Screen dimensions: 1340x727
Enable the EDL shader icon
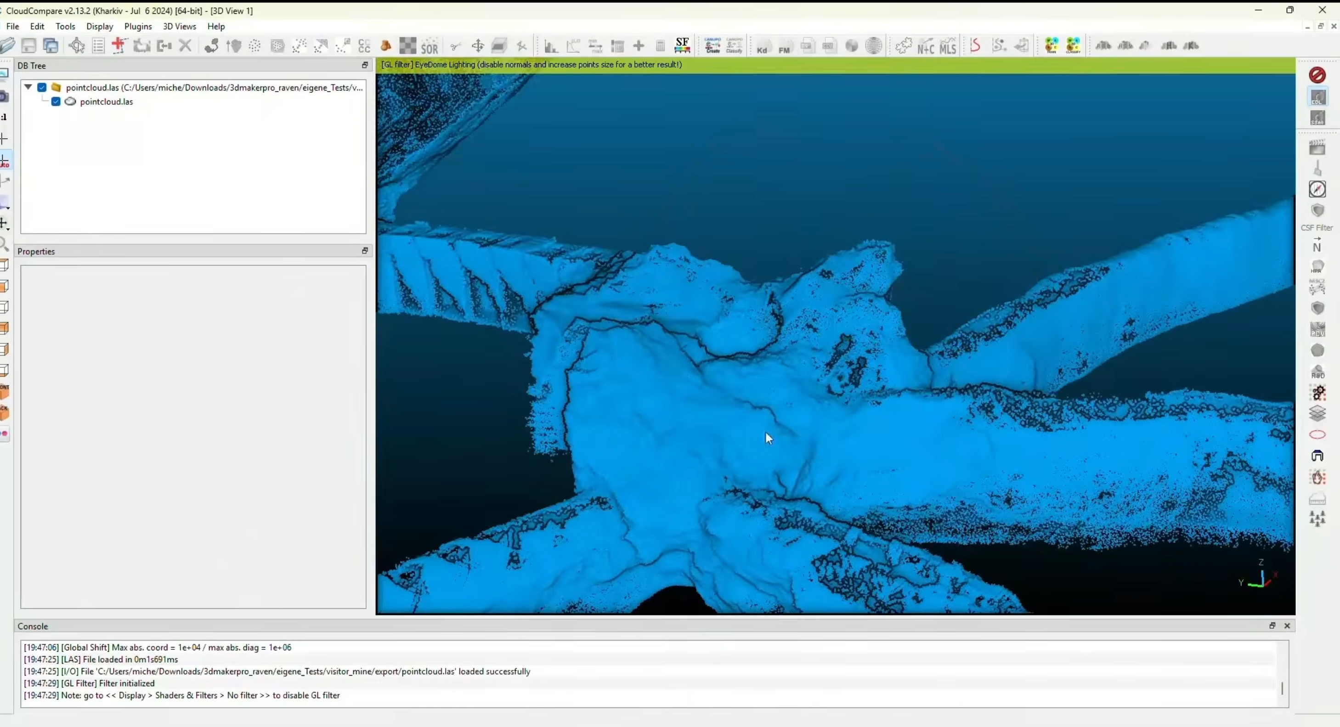1317,97
